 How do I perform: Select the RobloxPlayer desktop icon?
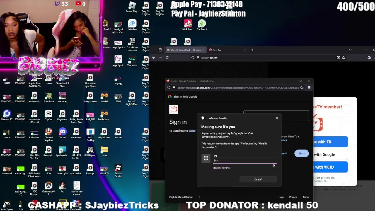(x=132, y=7)
